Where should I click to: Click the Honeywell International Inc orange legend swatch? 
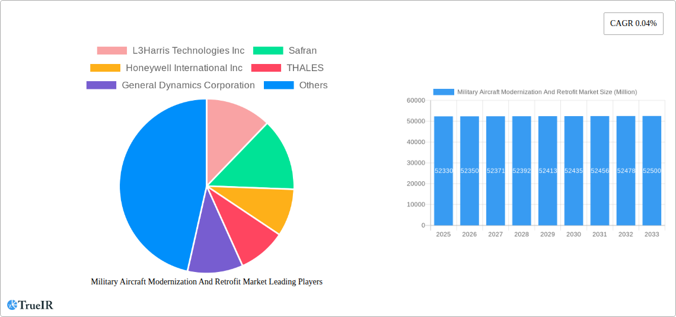pos(105,68)
